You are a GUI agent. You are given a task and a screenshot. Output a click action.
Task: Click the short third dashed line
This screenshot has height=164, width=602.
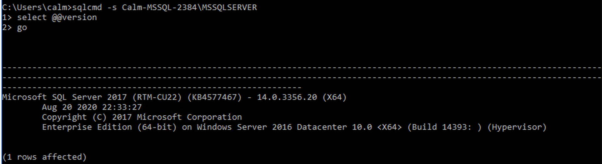pyautogui.click(x=152, y=88)
